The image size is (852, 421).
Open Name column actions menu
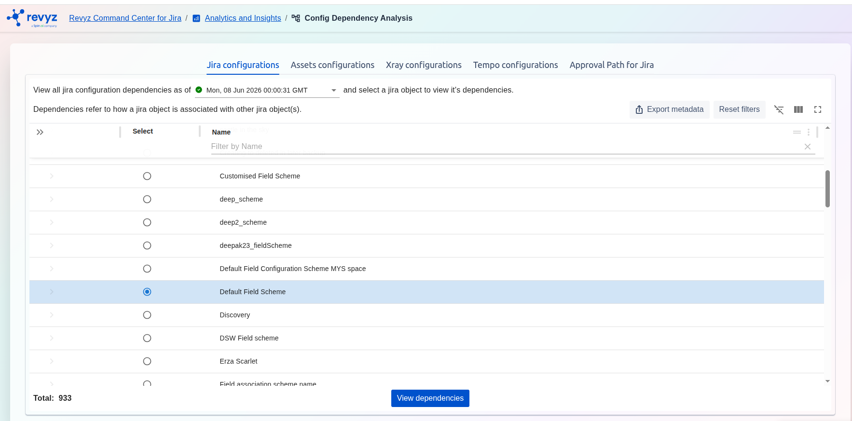click(x=809, y=132)
